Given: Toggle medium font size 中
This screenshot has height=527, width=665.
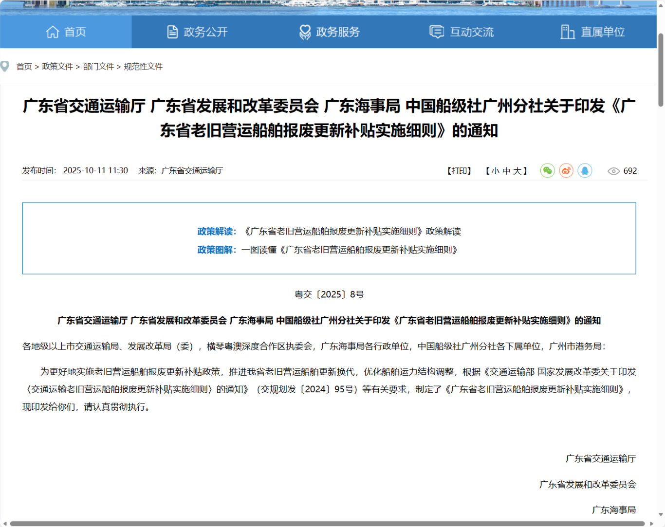Looking at the screenshot, I should coord(507,171).
